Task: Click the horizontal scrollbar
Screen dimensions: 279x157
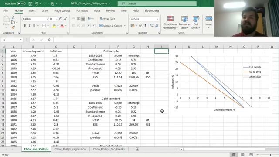Action: click(x=224, y=149)
